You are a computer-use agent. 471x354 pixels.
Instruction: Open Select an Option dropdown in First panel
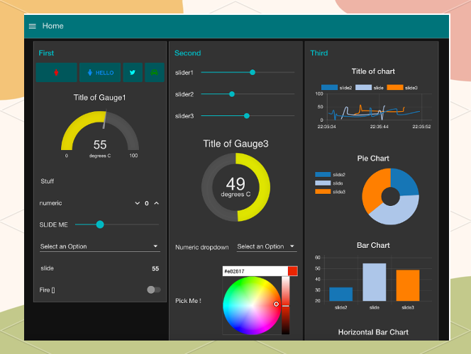click(x=99, y=246)
